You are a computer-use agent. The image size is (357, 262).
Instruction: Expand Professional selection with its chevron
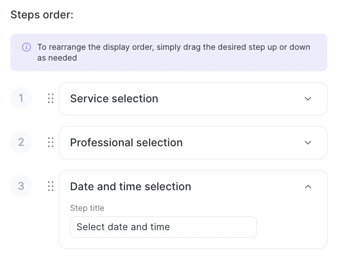[308, 143]
